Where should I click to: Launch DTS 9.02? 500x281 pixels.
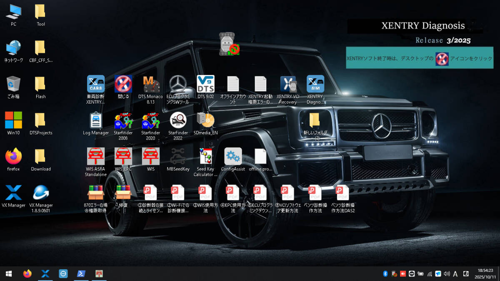tap(206, 87)
